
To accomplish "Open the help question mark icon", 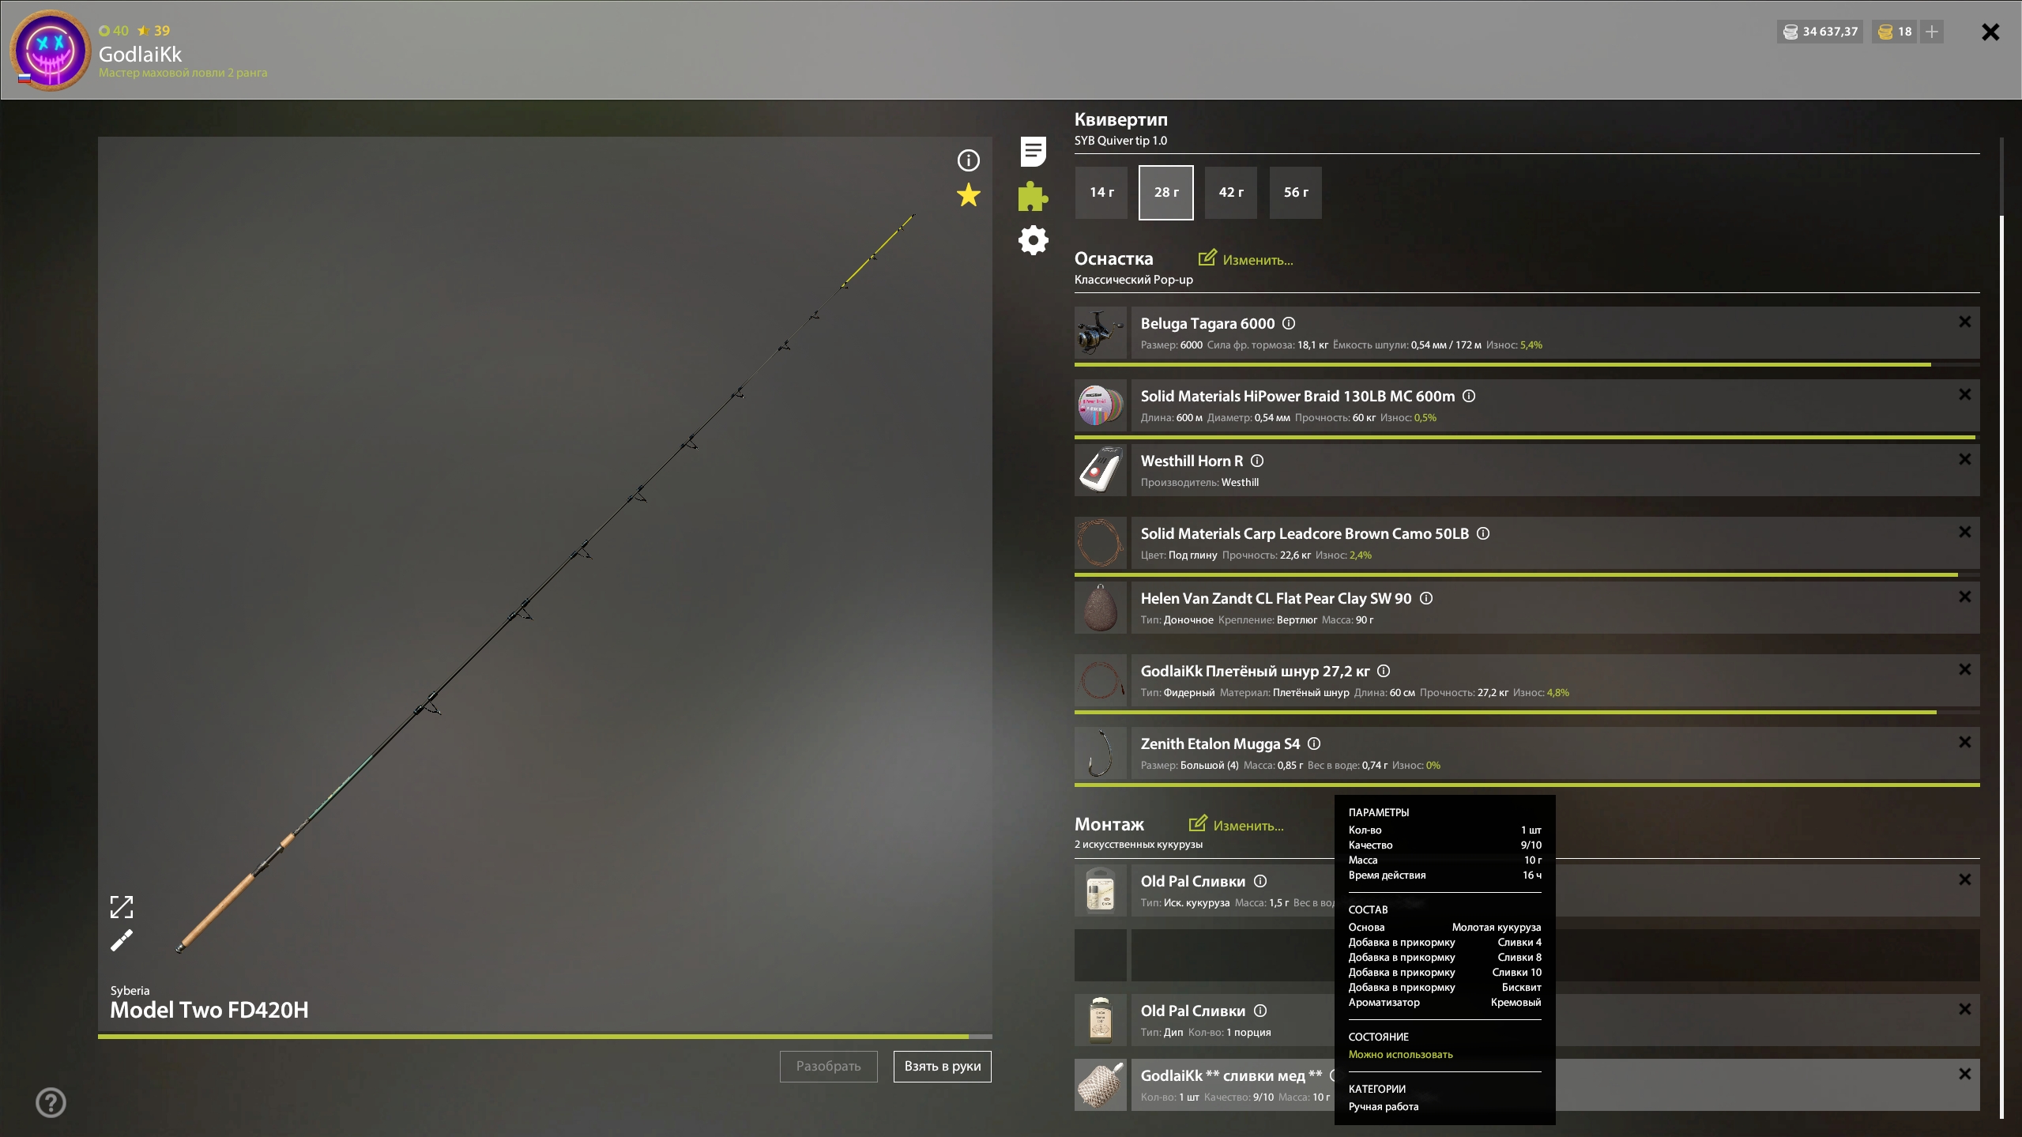I will [x=51, y=1102].
